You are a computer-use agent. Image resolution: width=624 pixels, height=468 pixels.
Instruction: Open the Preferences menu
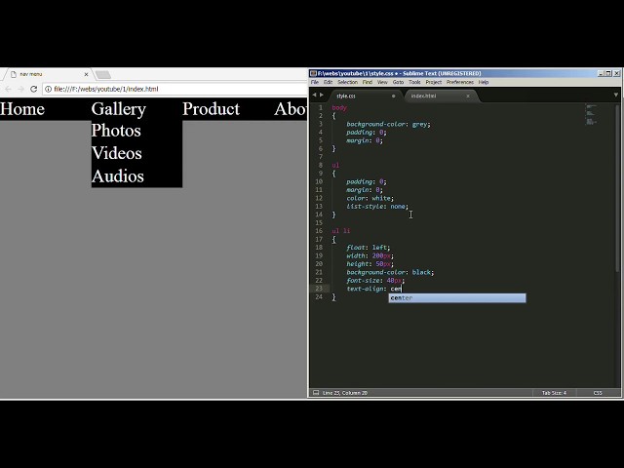coord(459,82)
